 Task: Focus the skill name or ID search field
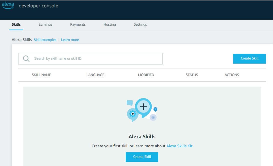(90, 59)
